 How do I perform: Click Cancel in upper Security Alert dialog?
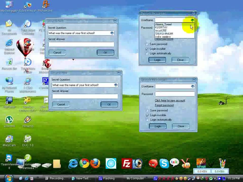pos(57,53)
